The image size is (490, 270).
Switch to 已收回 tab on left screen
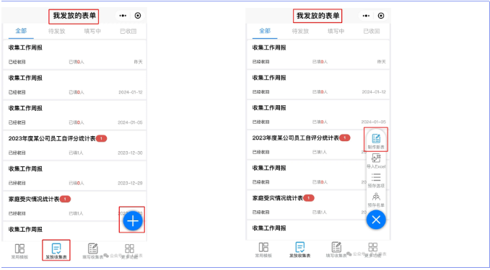(128, 31)
